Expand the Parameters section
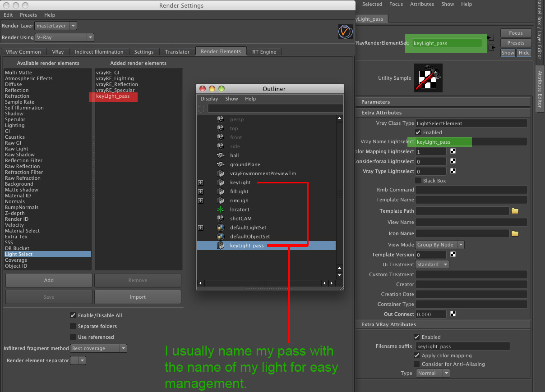The image size is (545, 392). point(443,102)
